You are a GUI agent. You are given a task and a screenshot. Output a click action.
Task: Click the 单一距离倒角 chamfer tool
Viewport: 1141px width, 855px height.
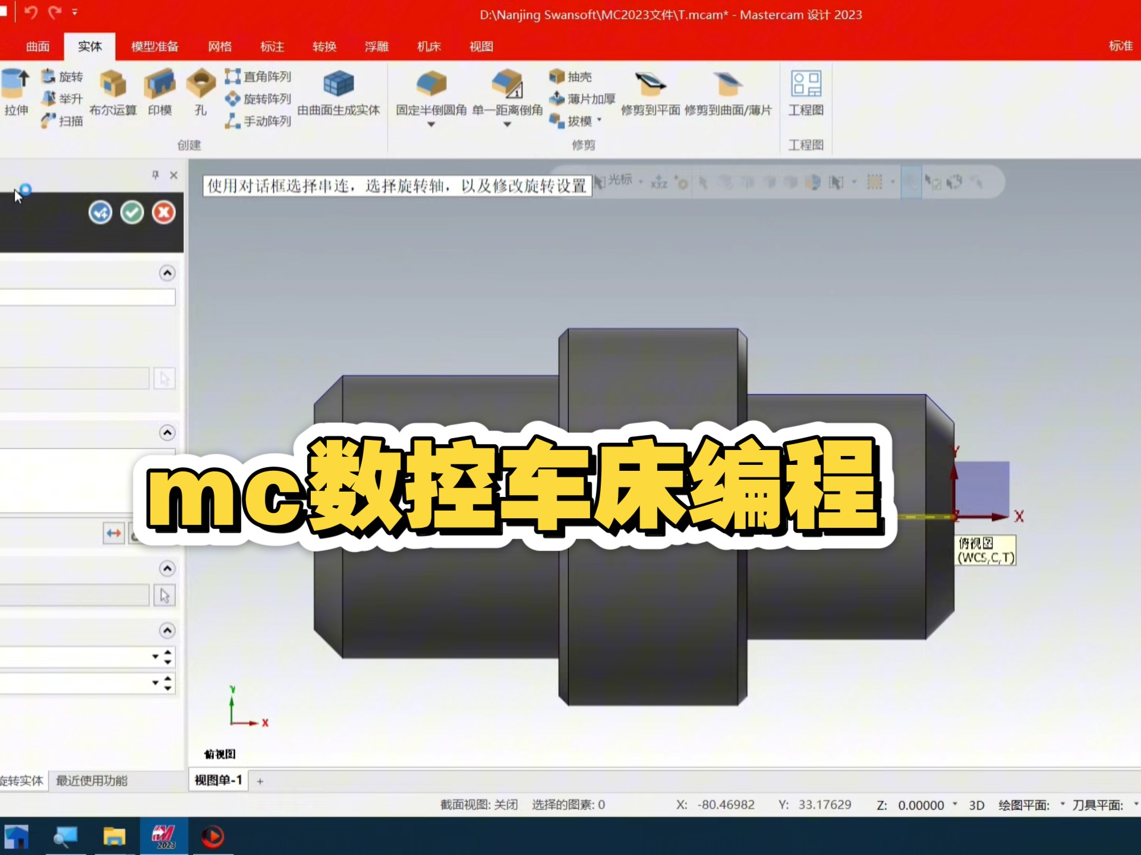(x=508, y=92)
